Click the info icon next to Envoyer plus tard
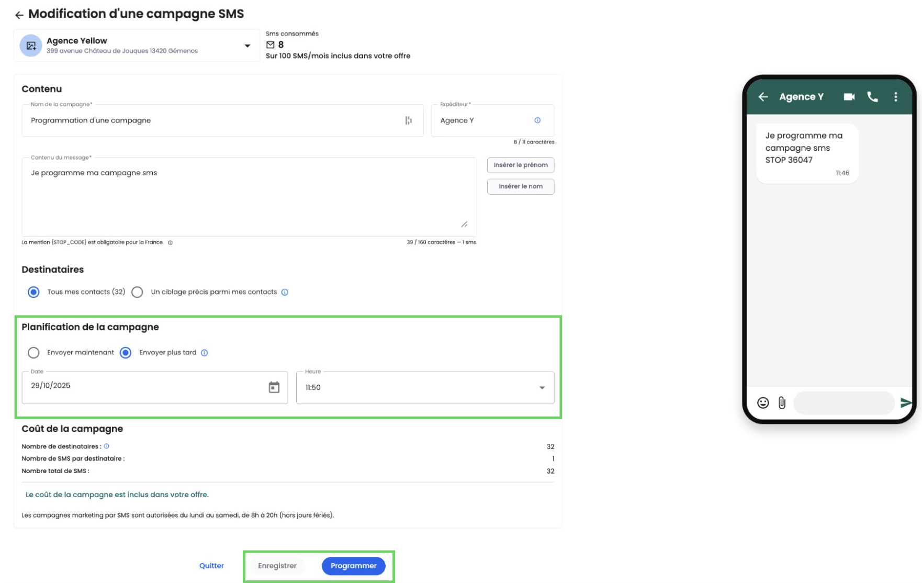922x583 pixels. [x=205, y=353]
